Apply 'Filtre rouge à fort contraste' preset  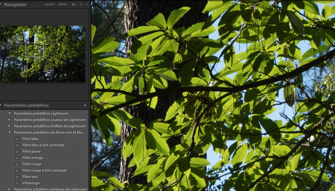(45, 170)
